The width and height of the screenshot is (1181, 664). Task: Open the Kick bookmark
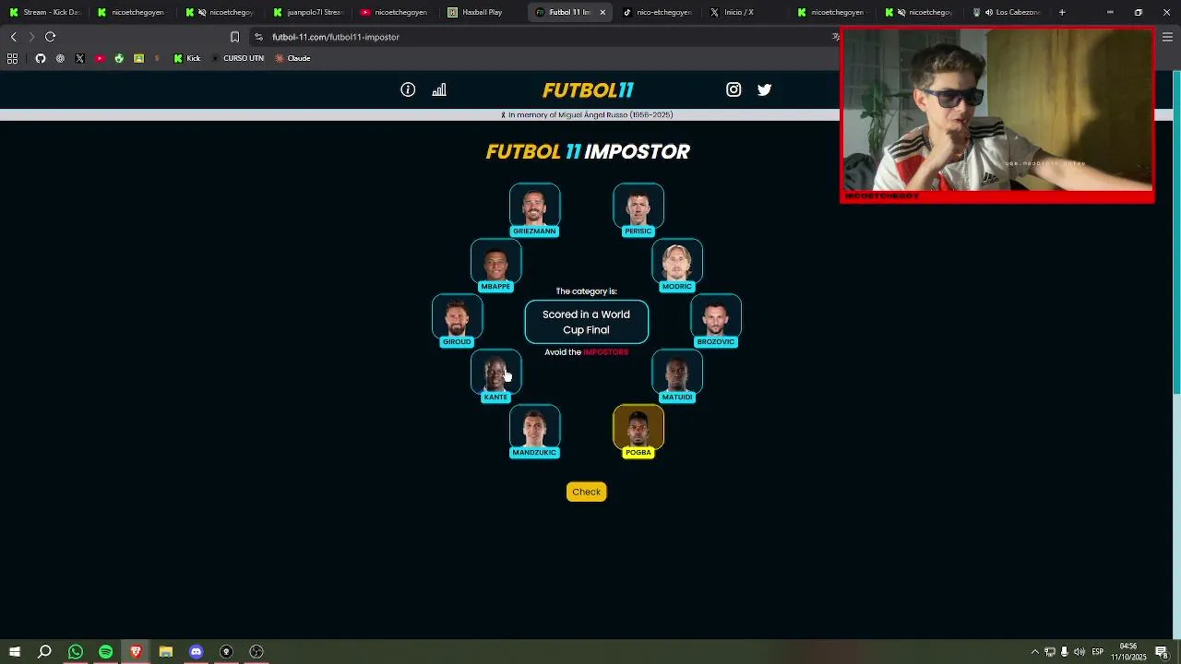tap(186, 58)
